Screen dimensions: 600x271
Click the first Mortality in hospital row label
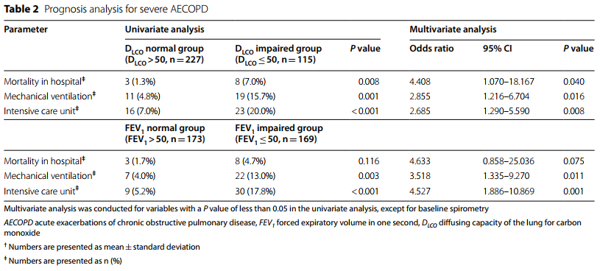(x=44, y=81)
